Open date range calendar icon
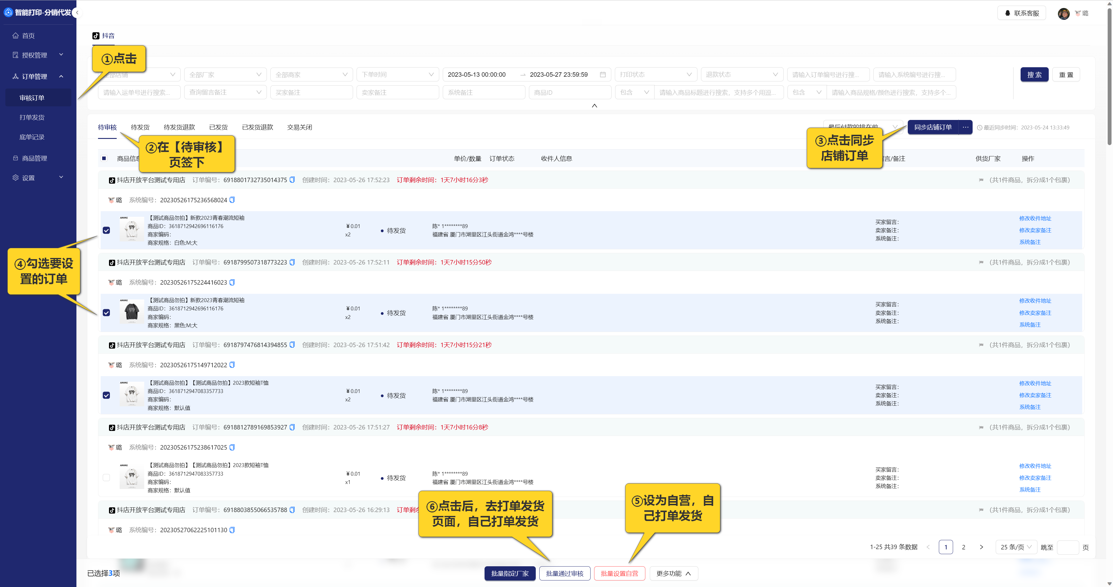This screenshot has height=587, width=1113. tap(603, 75)
